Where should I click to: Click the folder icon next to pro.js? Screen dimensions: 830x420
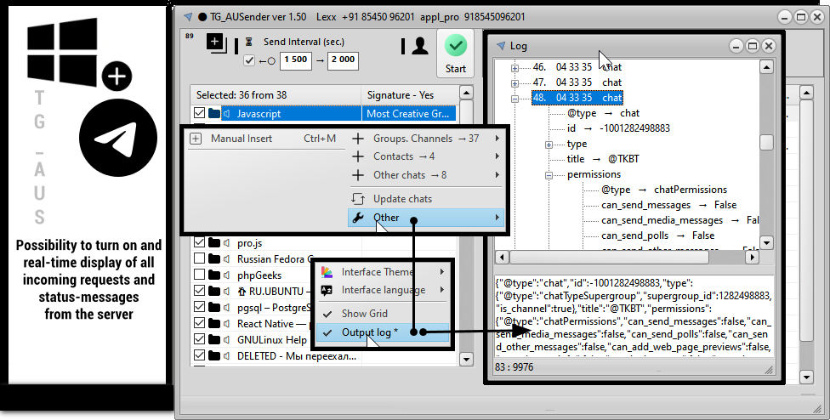click(214, 243)
